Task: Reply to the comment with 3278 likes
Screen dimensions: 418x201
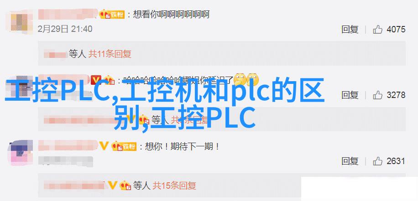Action: (x=350, y=95)
